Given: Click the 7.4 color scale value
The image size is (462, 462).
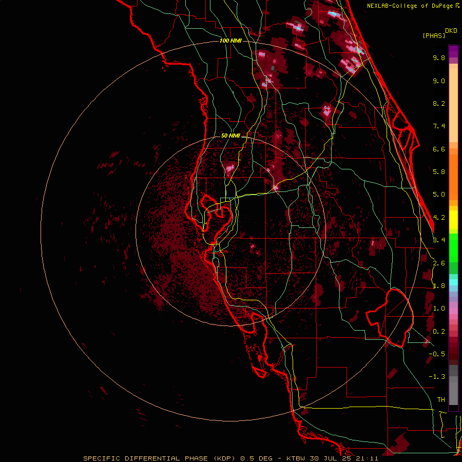Looking at the screenshot, I should pos(439,126).
